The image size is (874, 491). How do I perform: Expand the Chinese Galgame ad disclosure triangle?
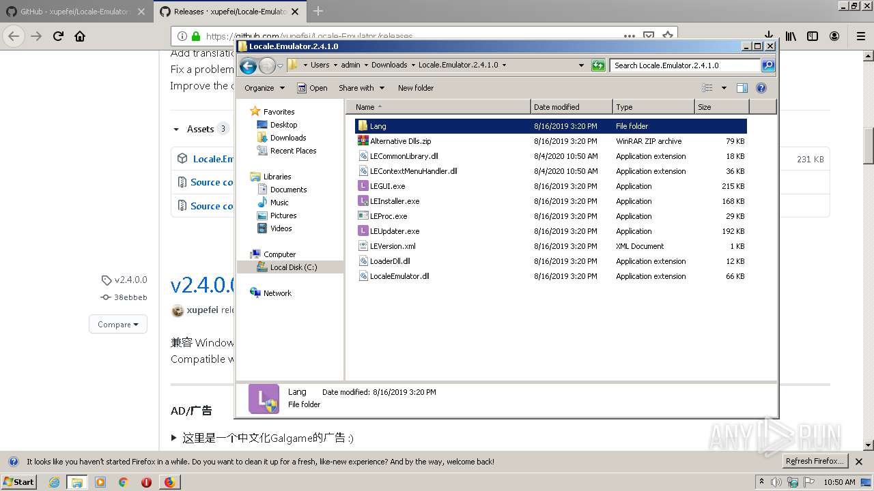tap(173, 438)
